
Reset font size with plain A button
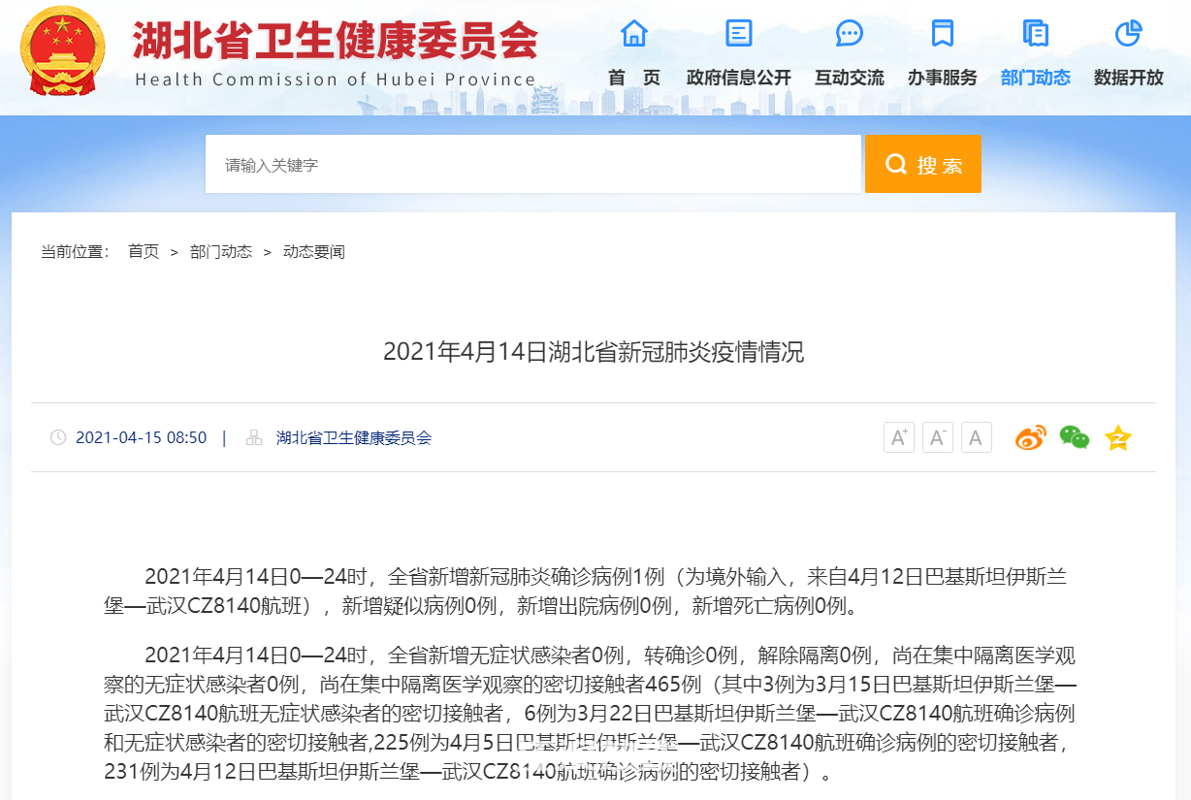point(977,437)
